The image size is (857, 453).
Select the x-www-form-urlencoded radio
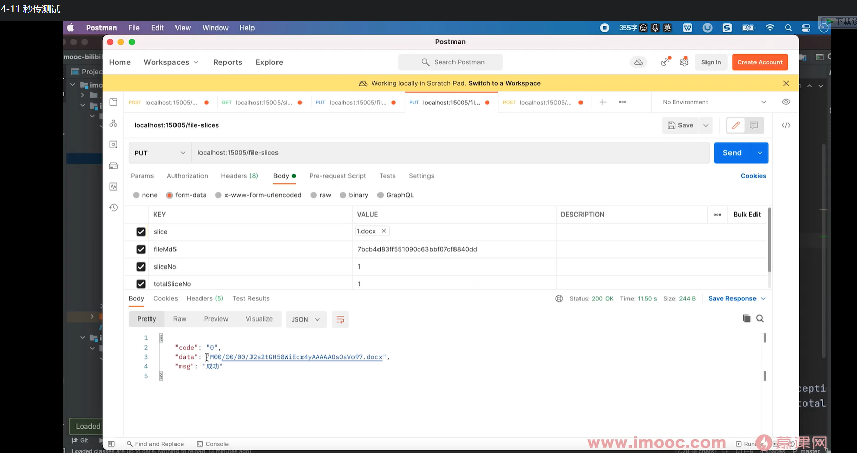pos(218,195)
